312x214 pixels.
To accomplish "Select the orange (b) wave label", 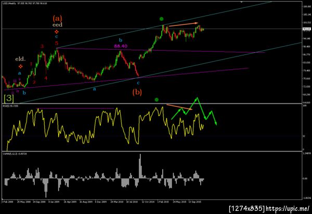I will pos(137,92).
